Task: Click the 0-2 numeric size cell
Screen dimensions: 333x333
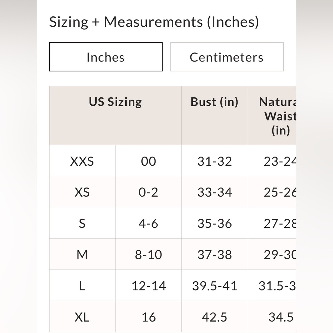Action: (149, 192)
